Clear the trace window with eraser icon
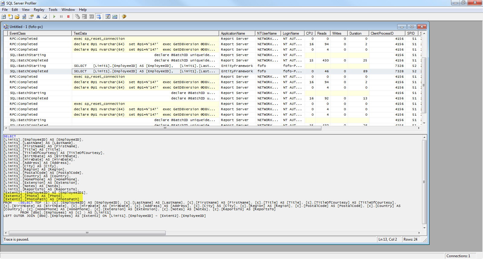The height and width of the screenshot is (259, 483). 45,17
